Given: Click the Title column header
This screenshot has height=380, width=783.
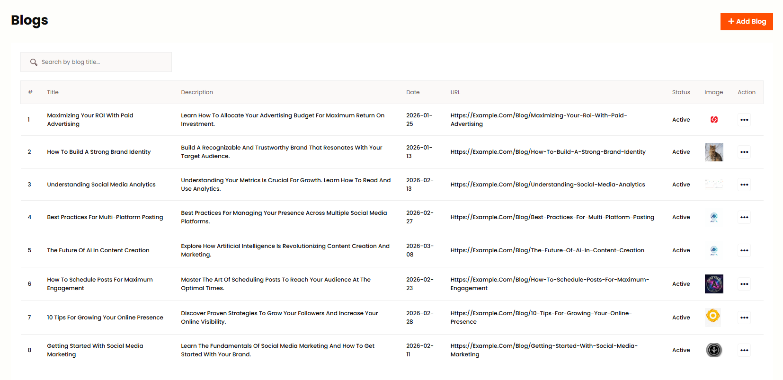Looking at the screenshot, I should pos(53,92).
